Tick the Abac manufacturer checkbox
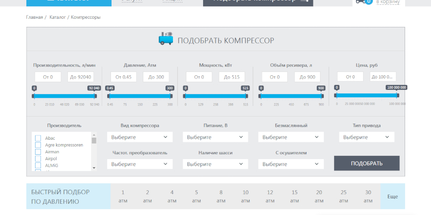 pyautogui.click(x=38, y=138)
